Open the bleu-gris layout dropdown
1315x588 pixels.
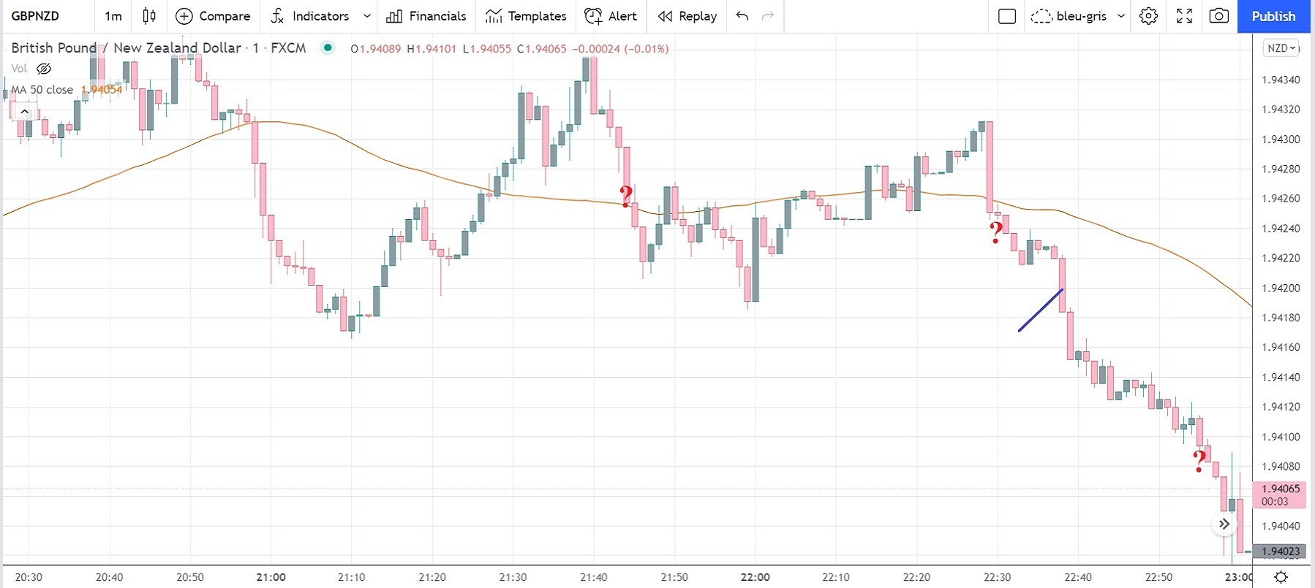pos(1121,16)
